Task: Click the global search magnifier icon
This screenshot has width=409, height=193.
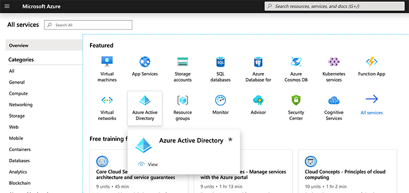Action: 270,6
